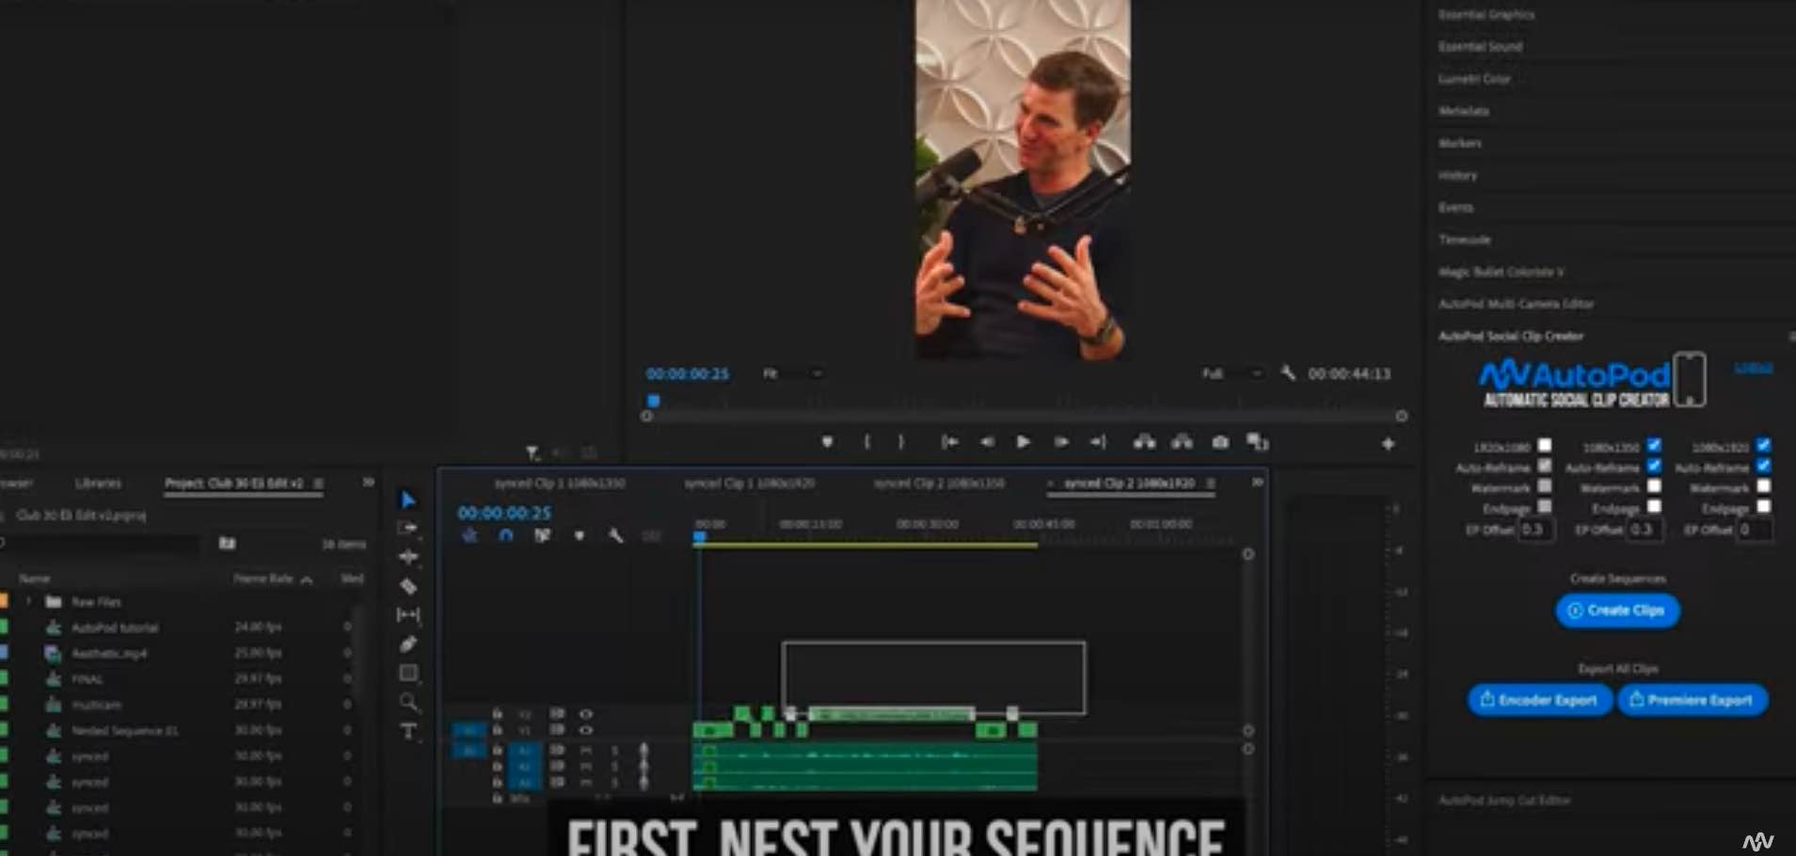Switch to the synced Clip 2 1080x1920 sequence tab

[x=1127, y=483]
